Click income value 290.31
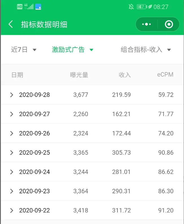The image size is (184, 224). 121,191
